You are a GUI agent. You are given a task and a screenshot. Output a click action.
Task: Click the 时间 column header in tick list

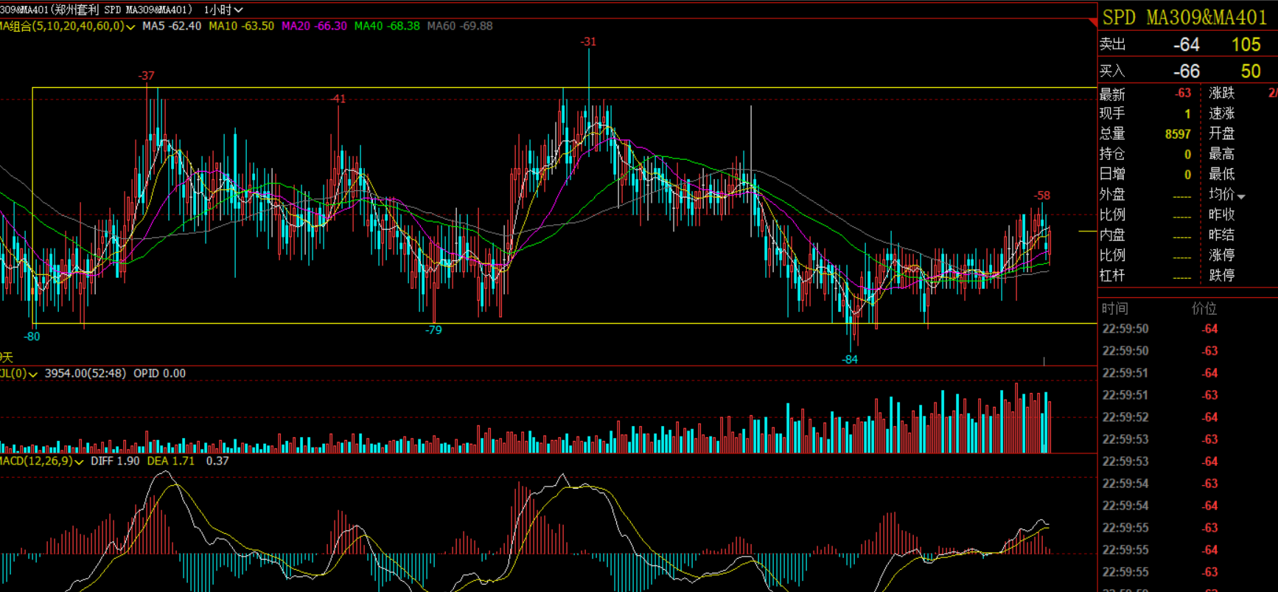[1114, 308]
